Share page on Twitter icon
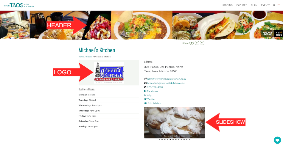 coord(192,43)
